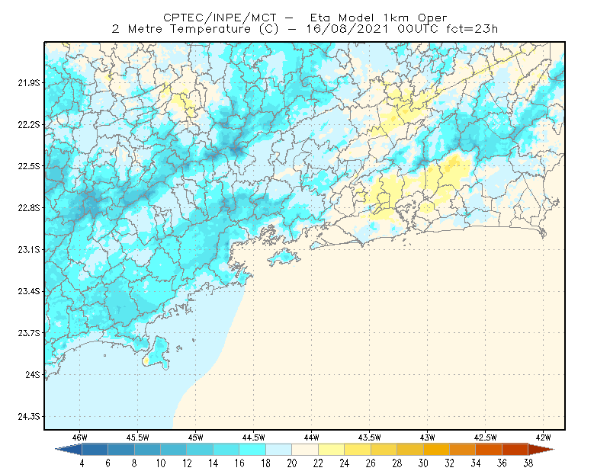The height and width of the screenshot is (471, 610).
Task: Click the legend value 26
Action: [x=371, y=463]
